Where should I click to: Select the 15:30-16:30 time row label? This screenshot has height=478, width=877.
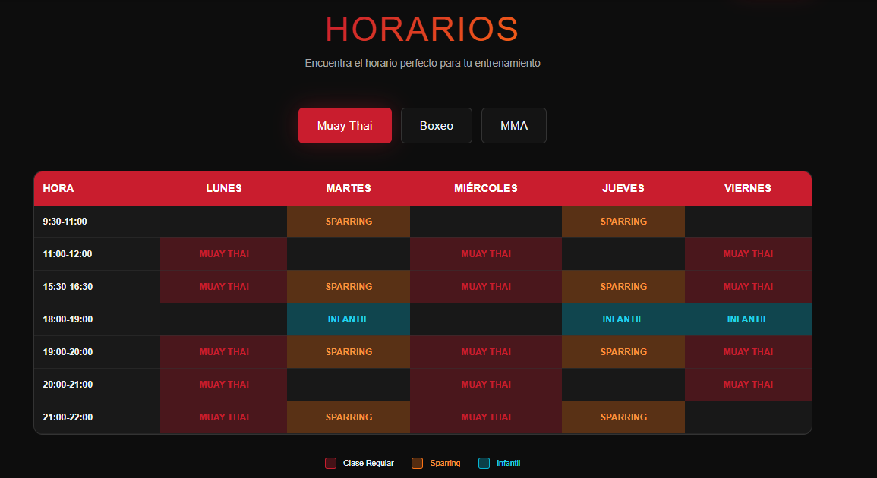pyautogui.click(x=68, y=286)
